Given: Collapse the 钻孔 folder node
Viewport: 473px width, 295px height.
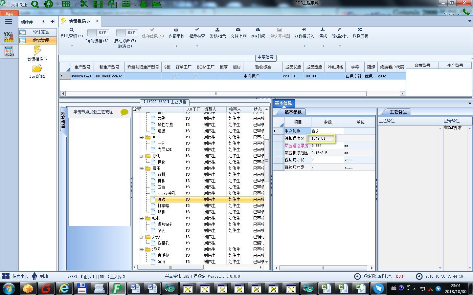Looking at the screenshot, I should point(141,218).
